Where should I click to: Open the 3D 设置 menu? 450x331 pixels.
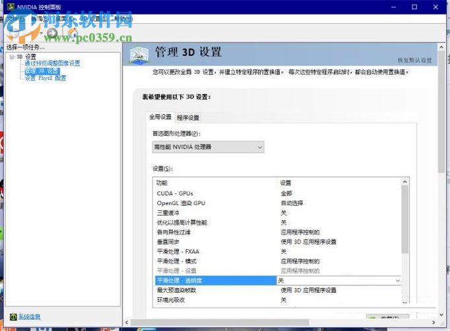click(x=94, y=18)
